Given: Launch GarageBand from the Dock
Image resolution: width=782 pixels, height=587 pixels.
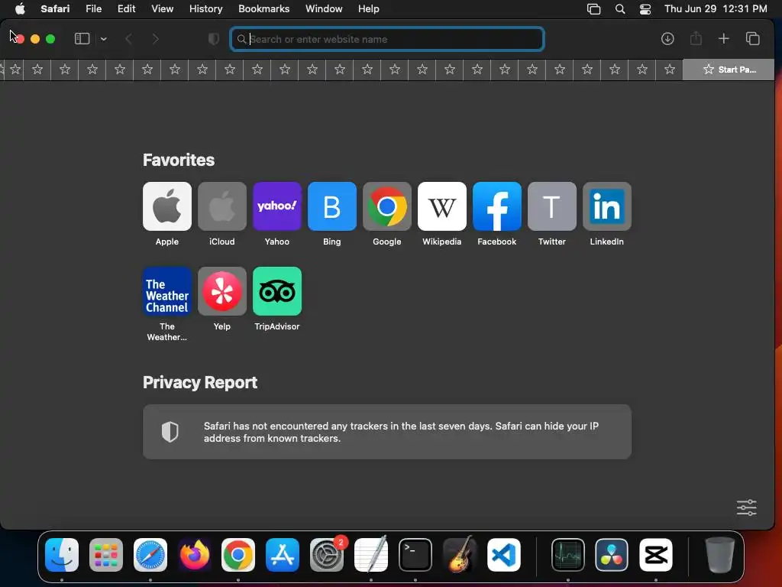Looking at the screenshot, I should click(459, 555).
